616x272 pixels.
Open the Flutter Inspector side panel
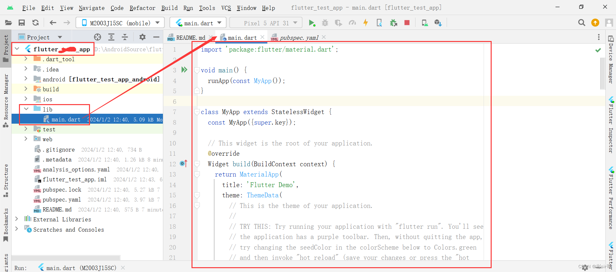(611, 125)
